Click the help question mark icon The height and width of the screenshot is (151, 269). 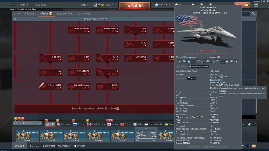[256, 5]
